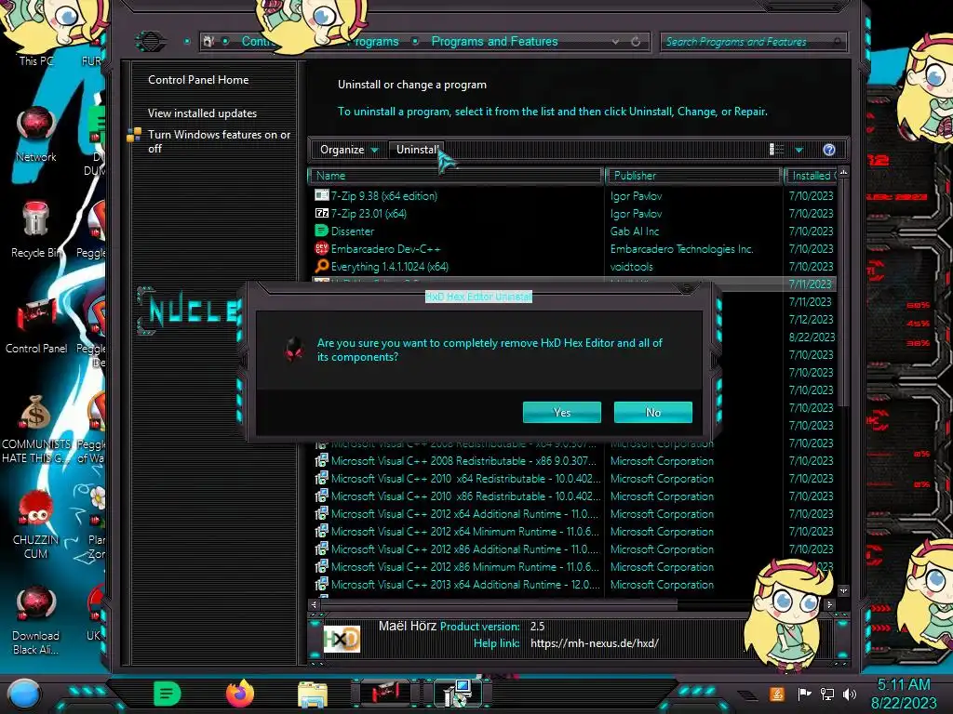Image resolution: width=953 pixels, height=714 pixels.
Task: Click the HxD icon in details pane
Action: pos(342,639)
